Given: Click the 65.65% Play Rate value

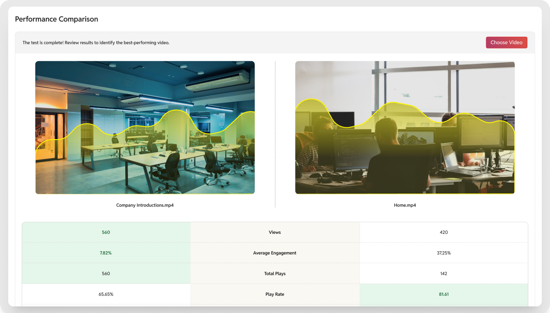Looking at the screenshot, I should [x=106, y=294].
